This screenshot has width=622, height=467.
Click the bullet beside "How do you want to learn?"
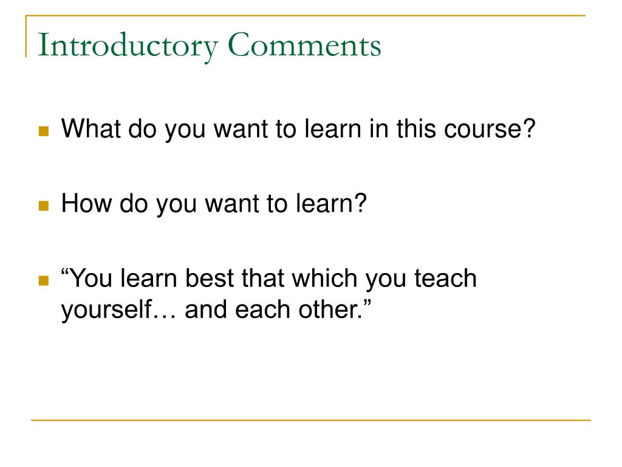point(43,206)
